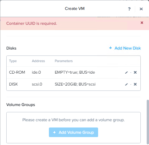149x145 pixels.
Task: Select the CD-ROM row in disks table
Action: (x=73, y=72)
